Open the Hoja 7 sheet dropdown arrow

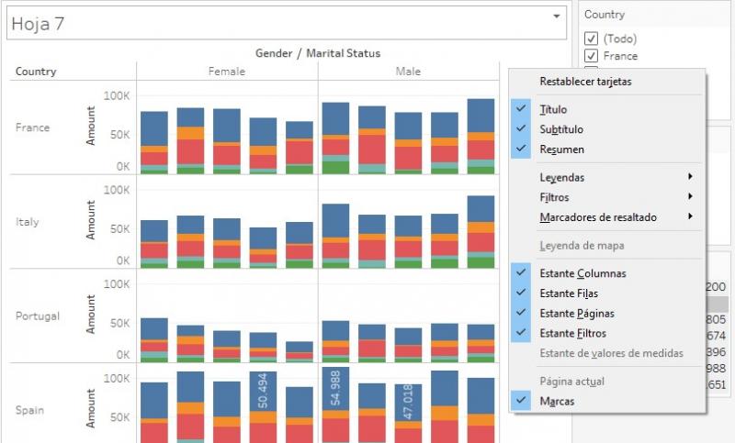[x=556, y=17]
